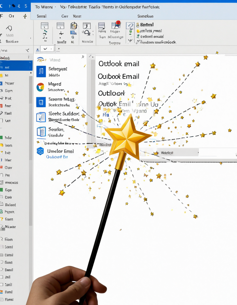This screenshot has height=305, width=237.
Task: Click the green icon beside sidebar item "Bide"
Action: pos(1,138)
